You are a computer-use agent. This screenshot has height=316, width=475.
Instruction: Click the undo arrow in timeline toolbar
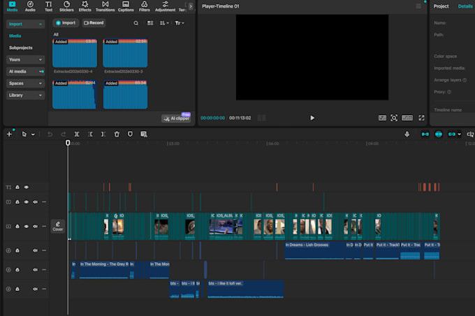click(50, 134)
